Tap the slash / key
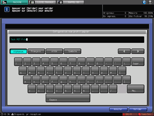Image resolution: width=154 pixels, height=116 pixels. [113, 89]
